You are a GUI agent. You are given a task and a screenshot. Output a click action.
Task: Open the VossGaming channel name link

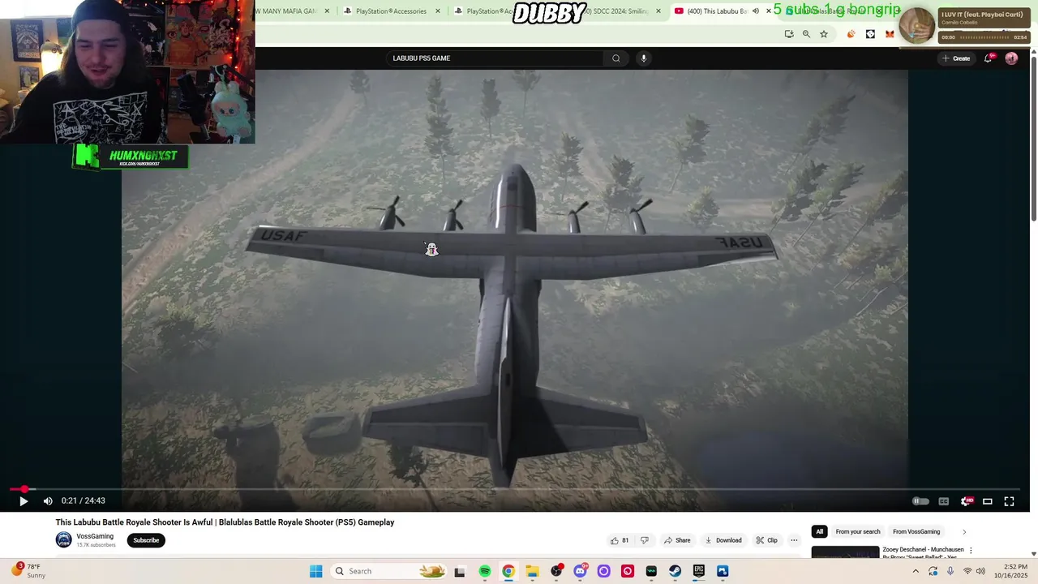(x=95, y=536)
